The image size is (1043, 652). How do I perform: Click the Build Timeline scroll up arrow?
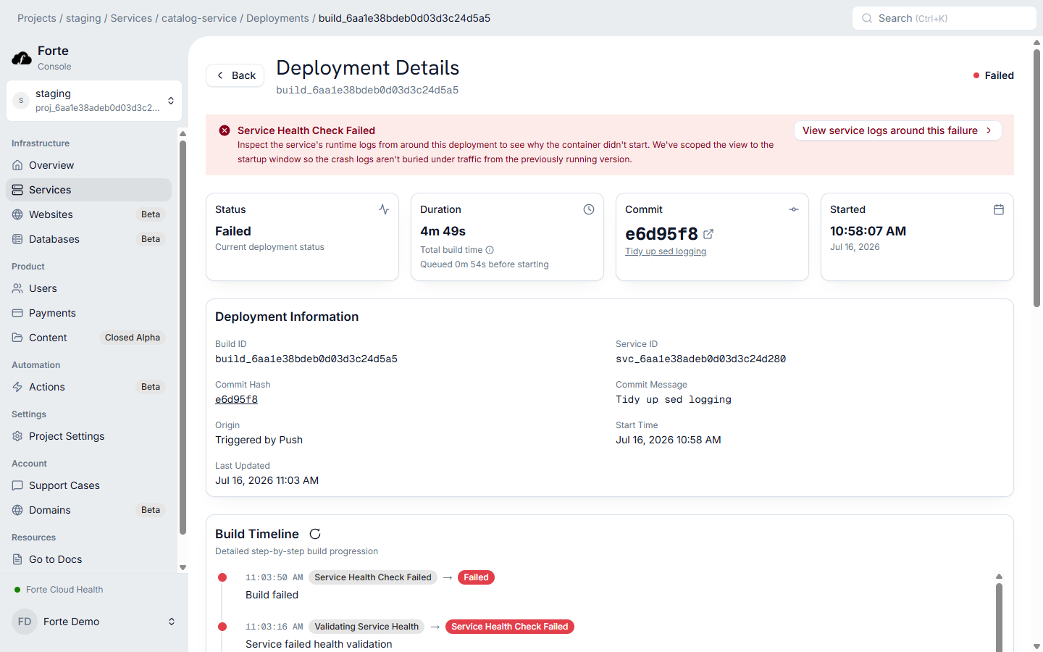point(999,577)
